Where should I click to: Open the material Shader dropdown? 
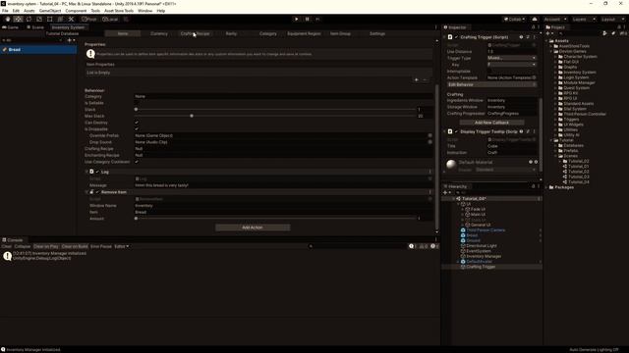(x=505, y=170)
